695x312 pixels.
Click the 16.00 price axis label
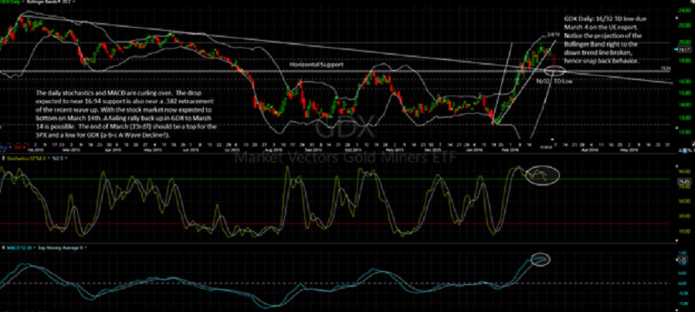(x=684, y=81)
